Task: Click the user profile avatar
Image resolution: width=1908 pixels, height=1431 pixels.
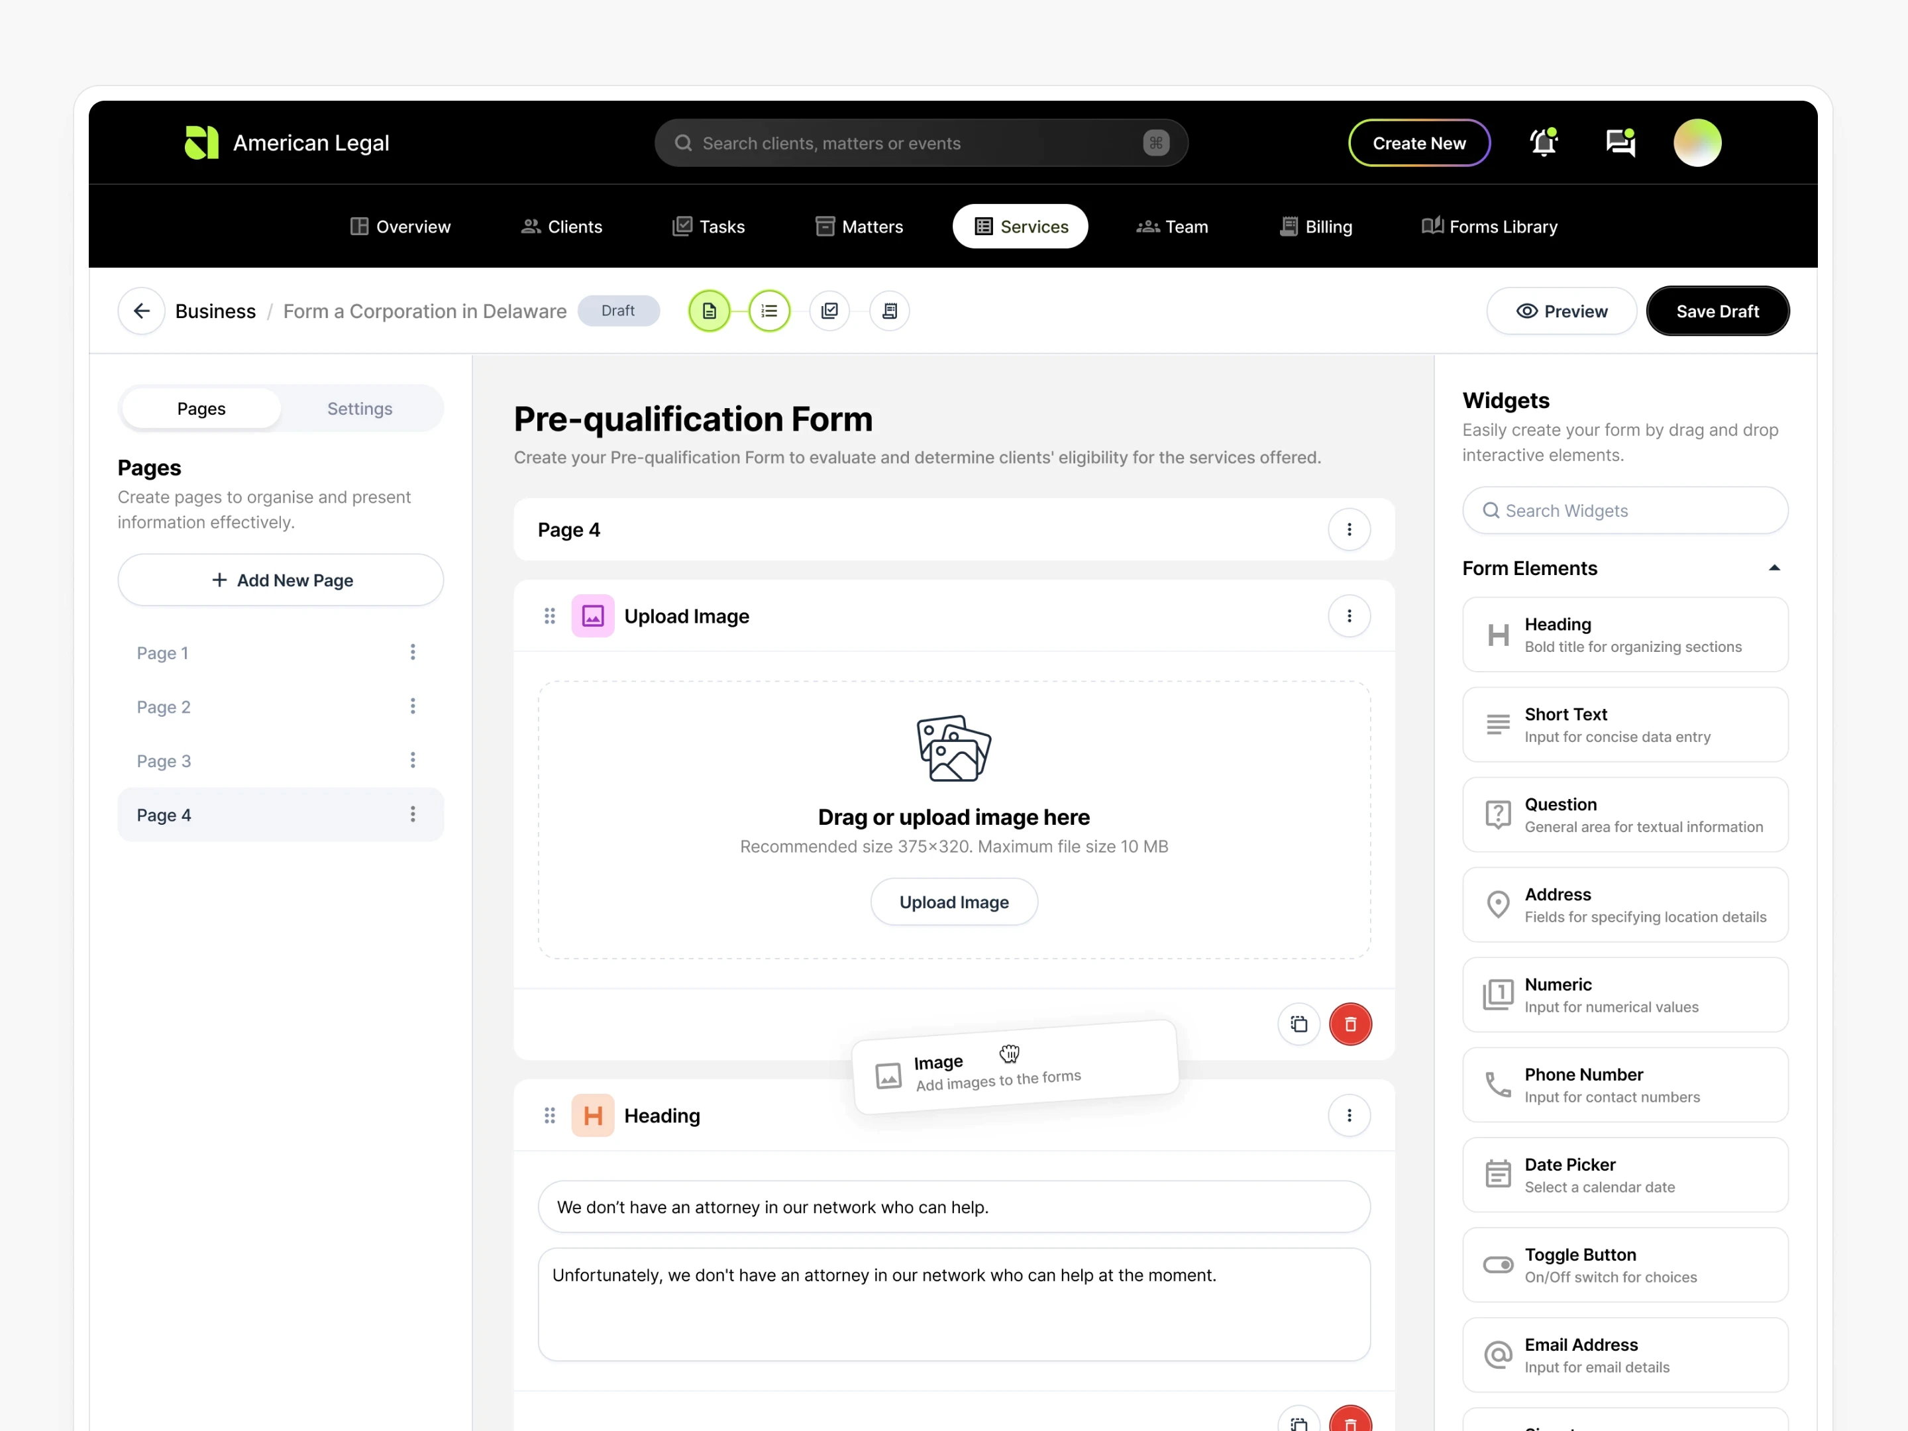Action: click(1697, 142)
